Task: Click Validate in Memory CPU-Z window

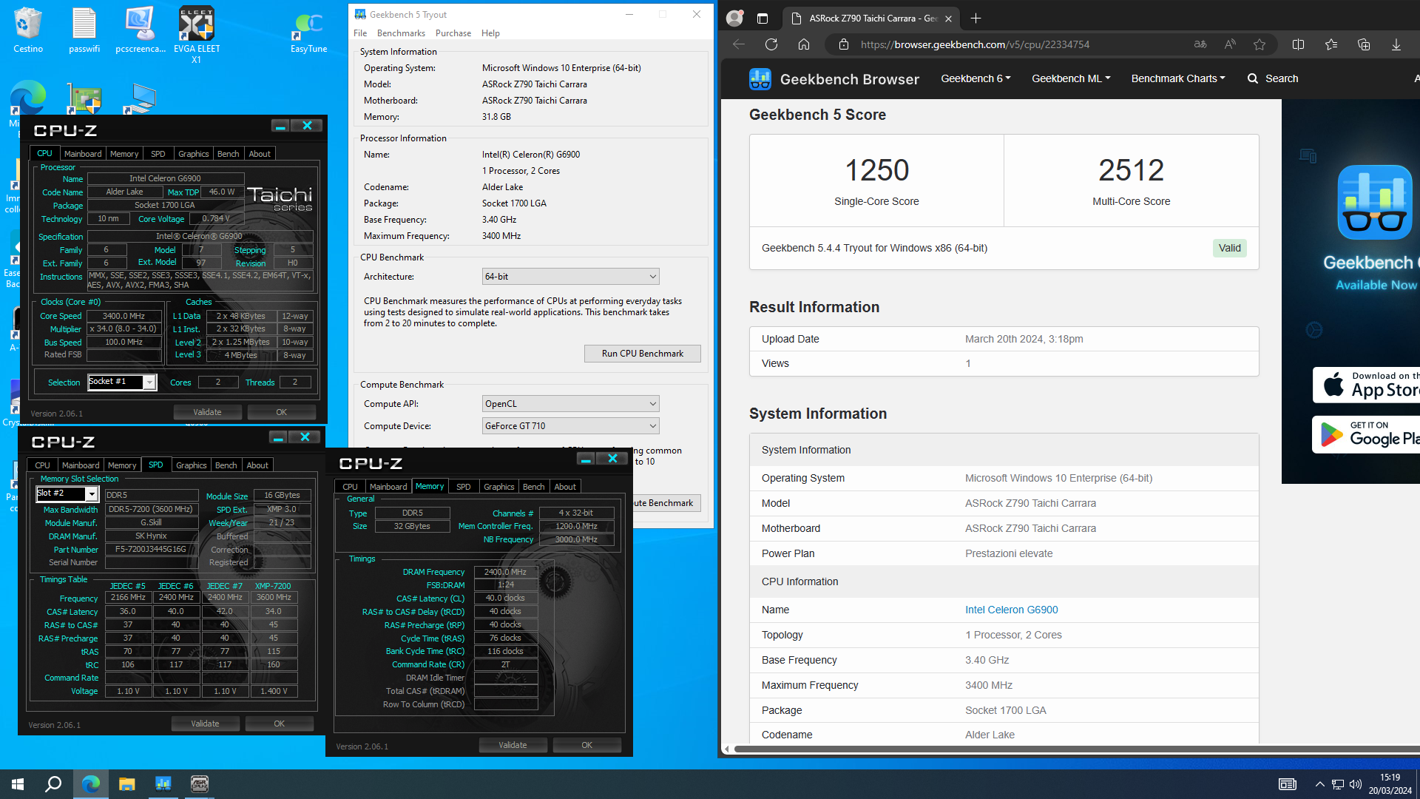Action: click(x=513, y=745)
